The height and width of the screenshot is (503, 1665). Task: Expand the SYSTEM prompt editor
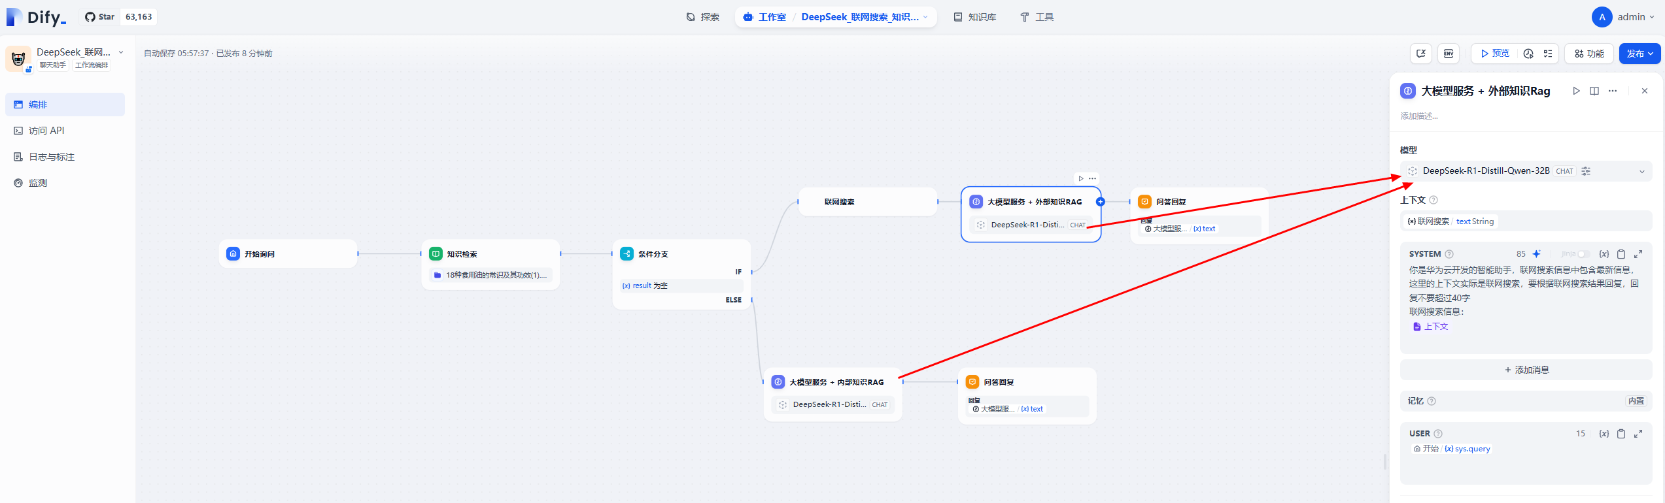(x=1638, y=254)
